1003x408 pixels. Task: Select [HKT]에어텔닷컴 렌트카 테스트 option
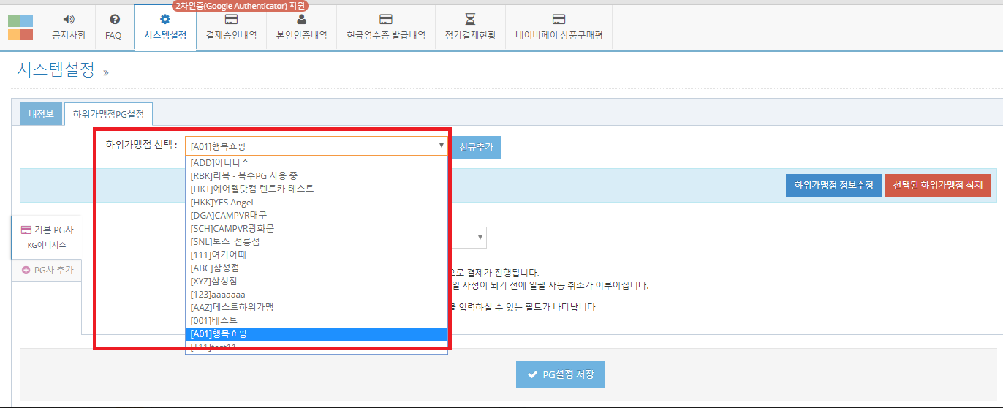click(x=316, y=189)
